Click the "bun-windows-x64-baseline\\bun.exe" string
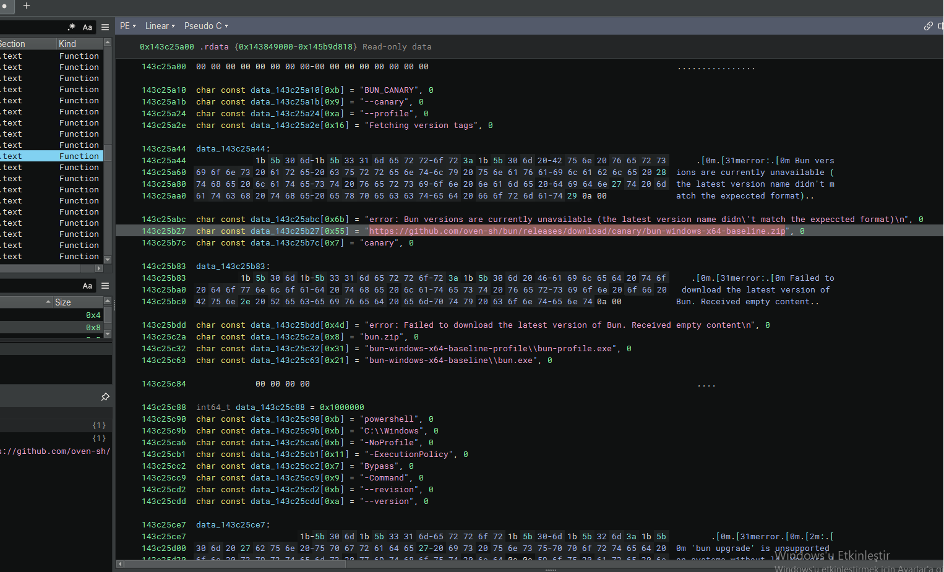This screenshot has width=944, height=572. click(451, 361)
